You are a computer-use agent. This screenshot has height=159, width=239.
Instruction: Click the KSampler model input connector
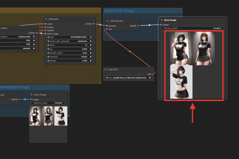pos(45,24)
